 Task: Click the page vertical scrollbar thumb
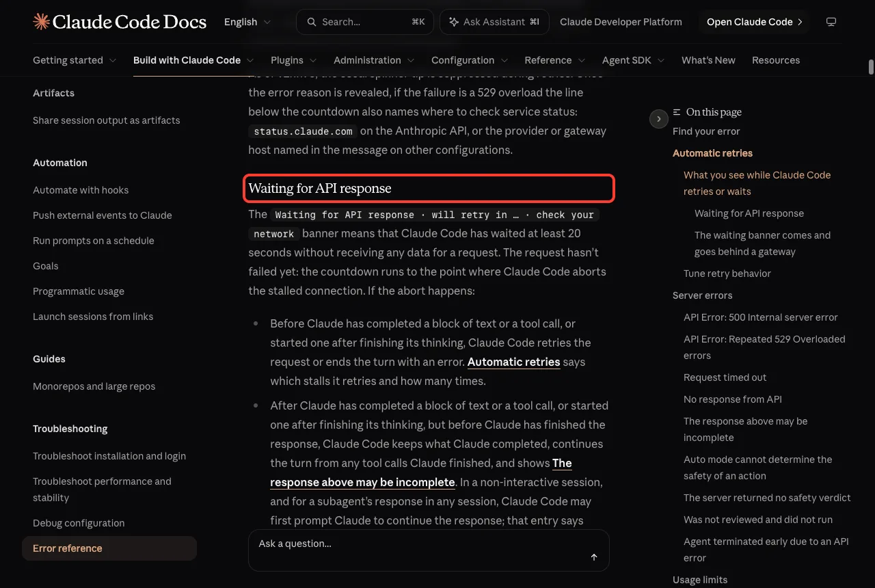(871, 67)
